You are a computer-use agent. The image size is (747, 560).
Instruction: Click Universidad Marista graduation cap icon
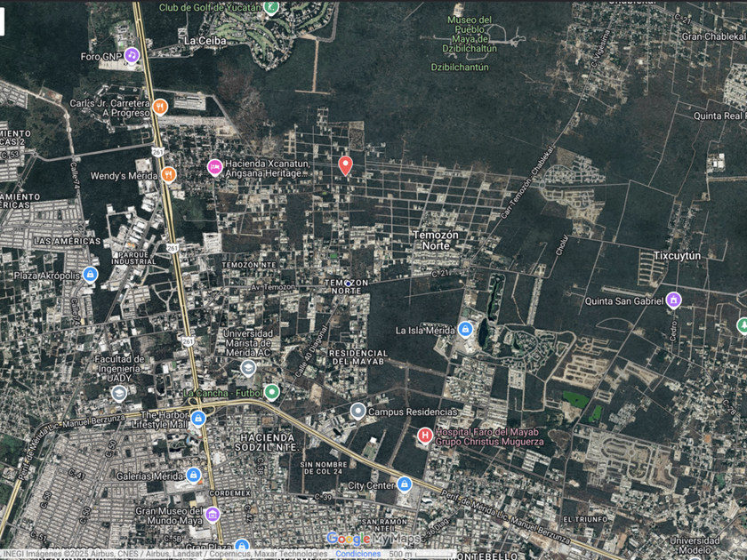click(x=248, y=368)
